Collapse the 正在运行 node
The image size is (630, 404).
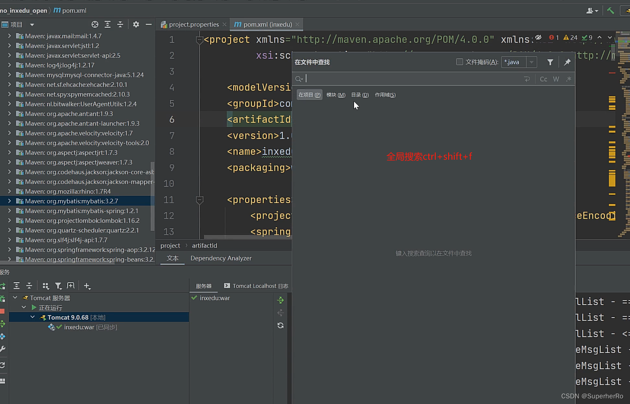pyautogui.click(x=24, y=307)
